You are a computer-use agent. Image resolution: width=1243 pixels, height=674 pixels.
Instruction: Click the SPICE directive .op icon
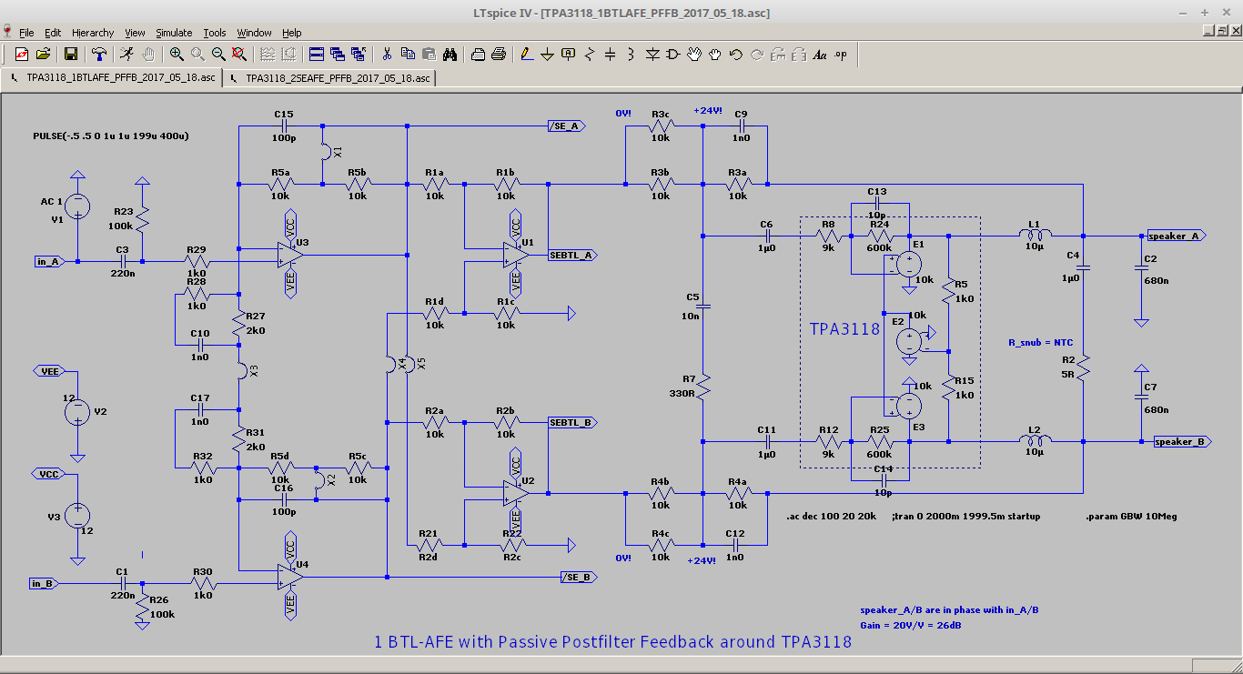(x=840, y=55)
